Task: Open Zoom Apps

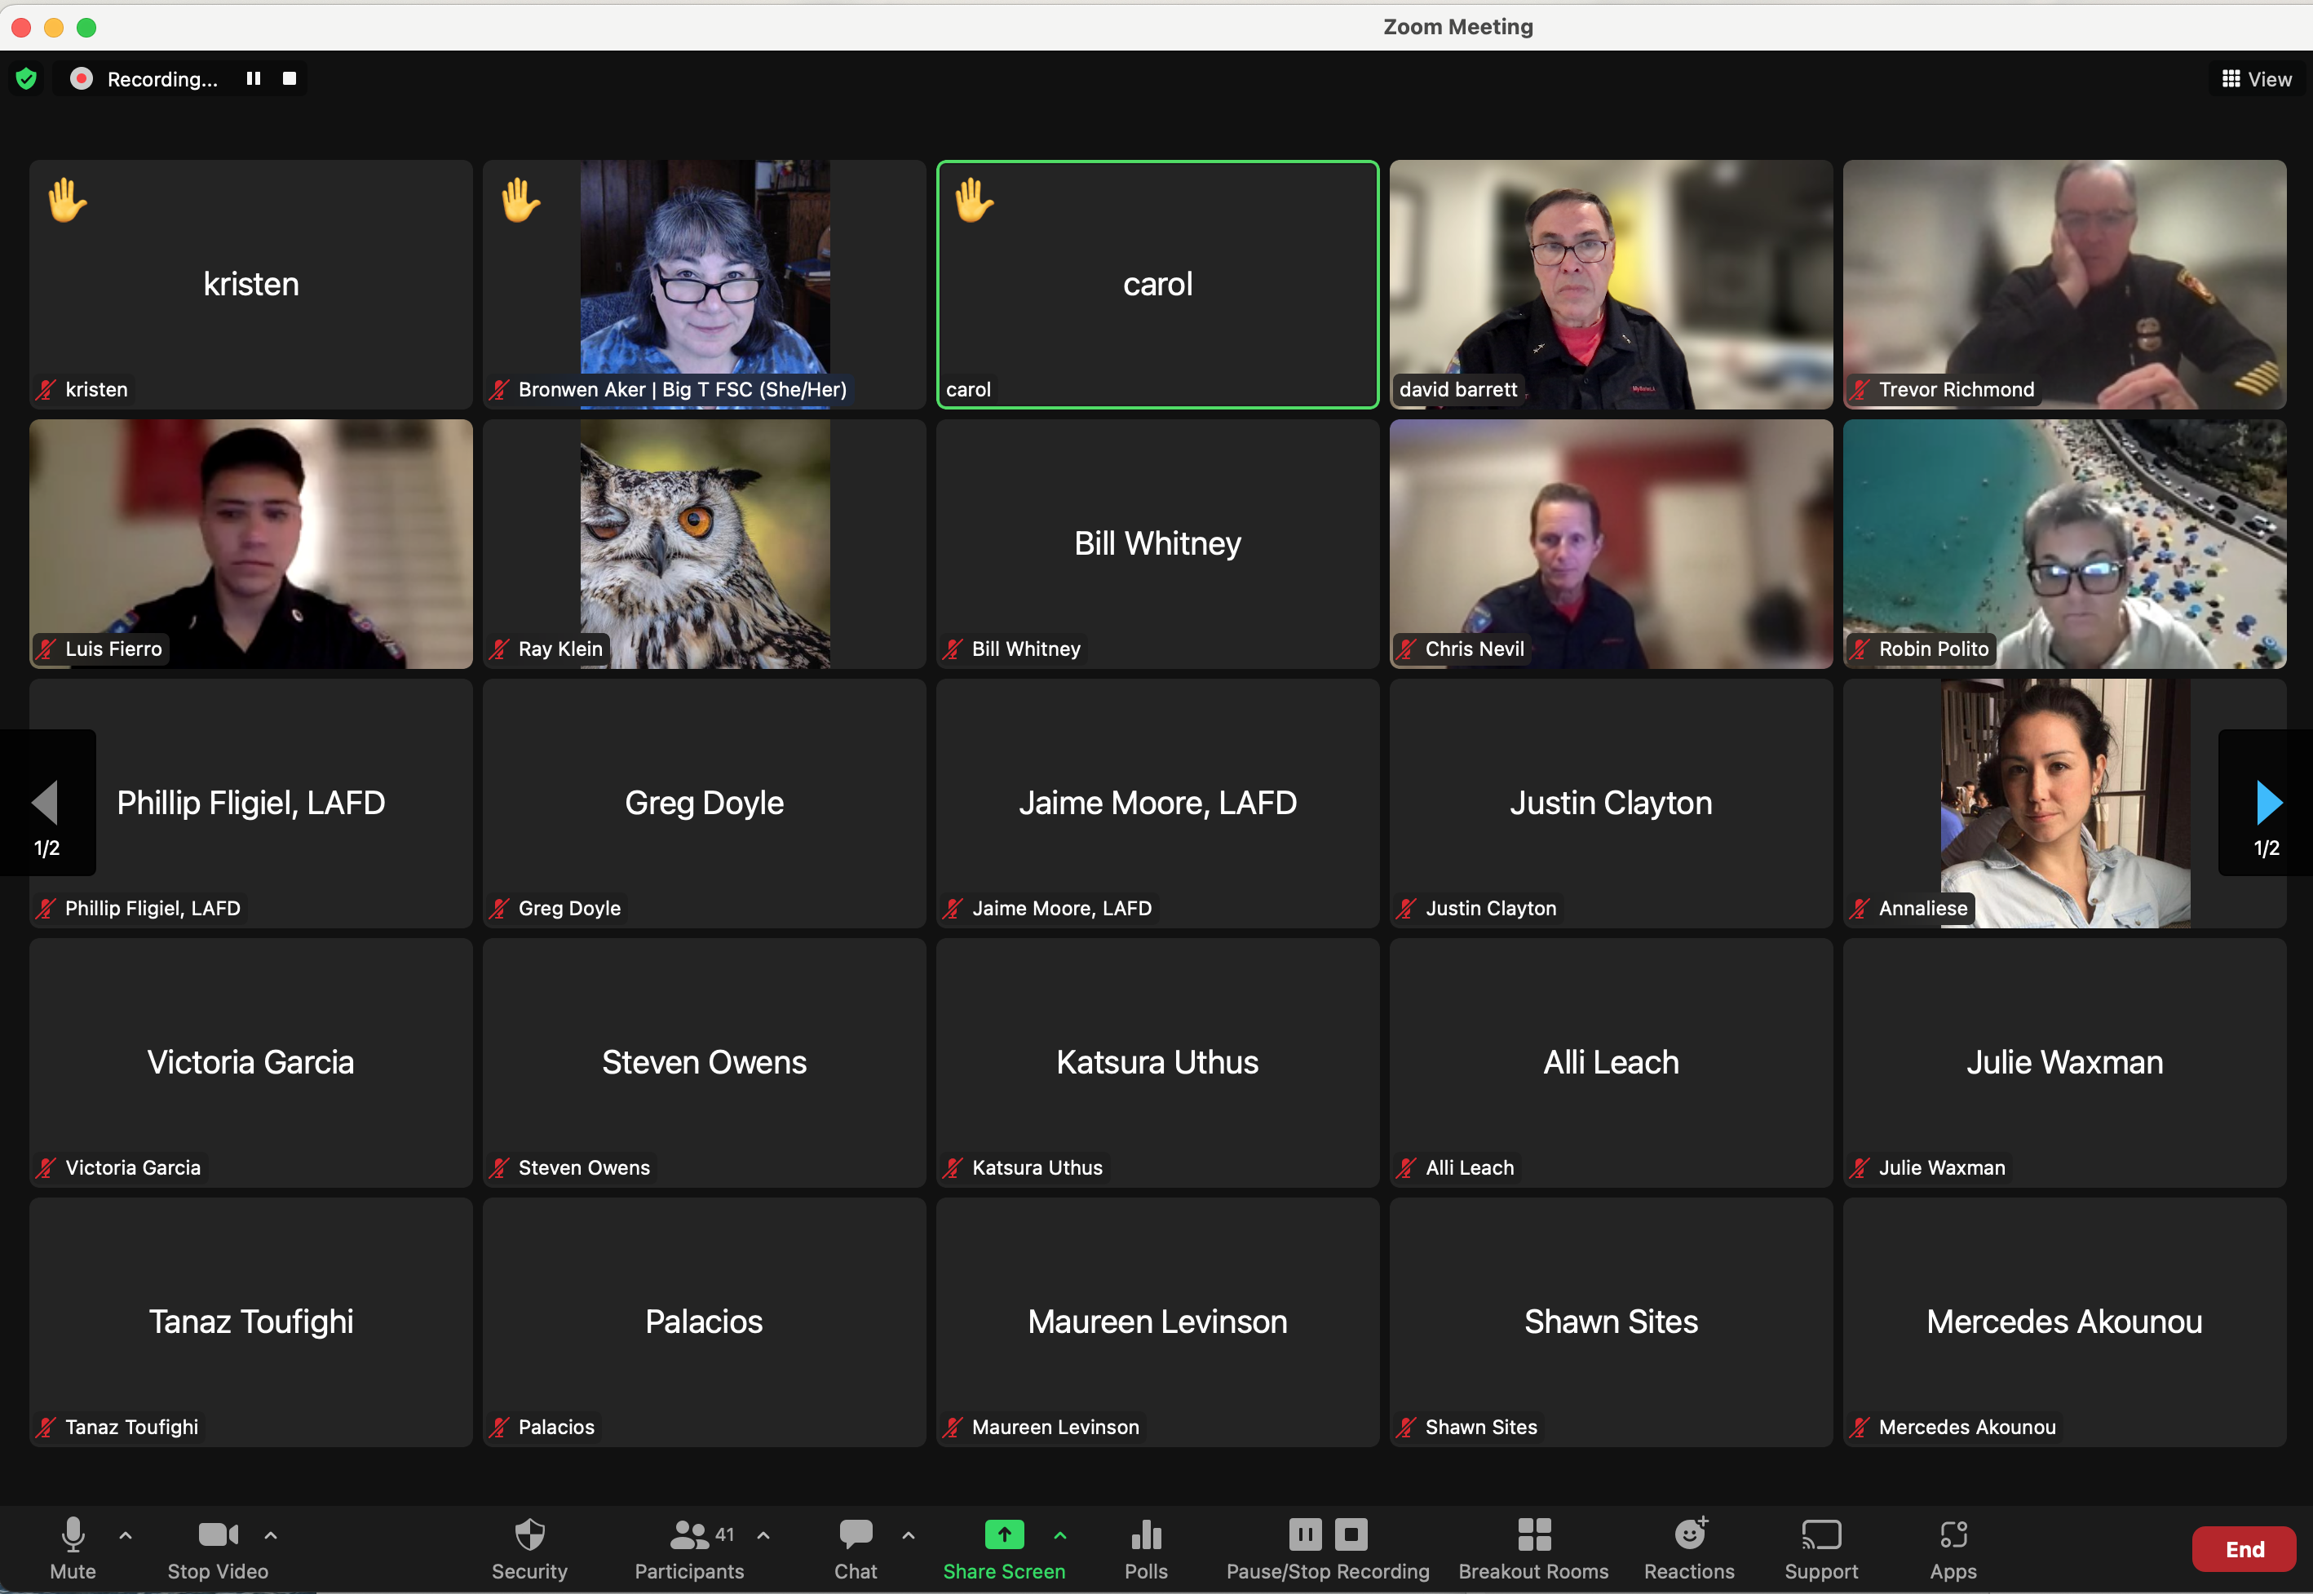Action: pos(1953,1548)
